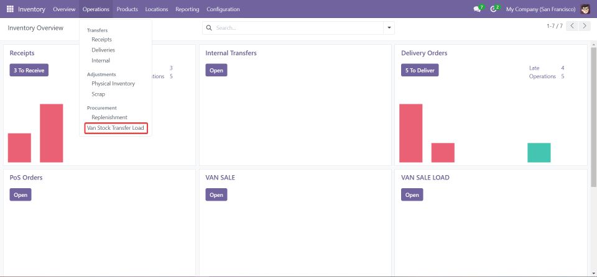This screenshot has height=277, width=597.
Task: Select Replenishment under Procurement
Action: pos(109,117)
